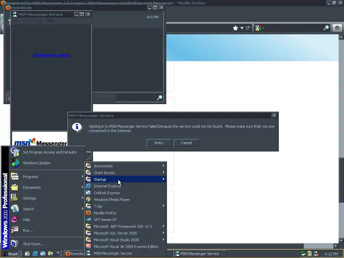Image resolution: width=344 pixels, height=258 pixels.
Task: Click Retry in the sign-in error dialog
Action: (x=159, y=143)
